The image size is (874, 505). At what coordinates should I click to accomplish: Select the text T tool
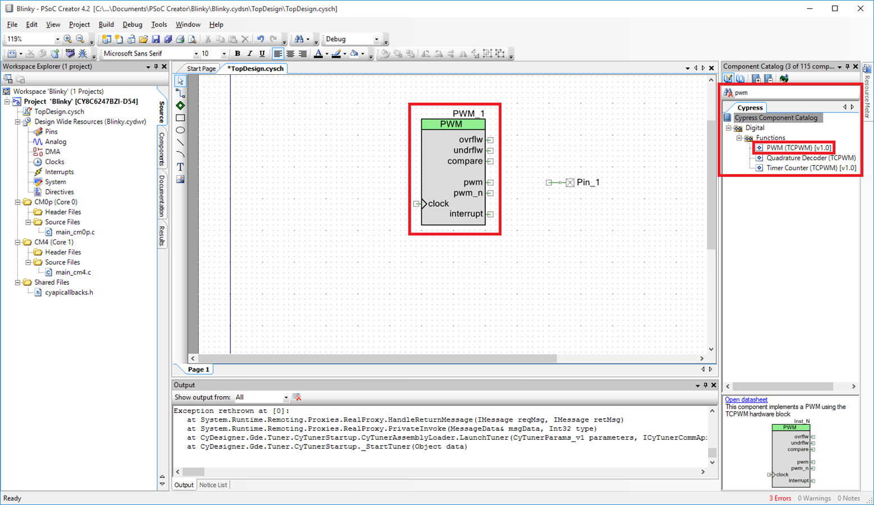click(x=180, y=167)
